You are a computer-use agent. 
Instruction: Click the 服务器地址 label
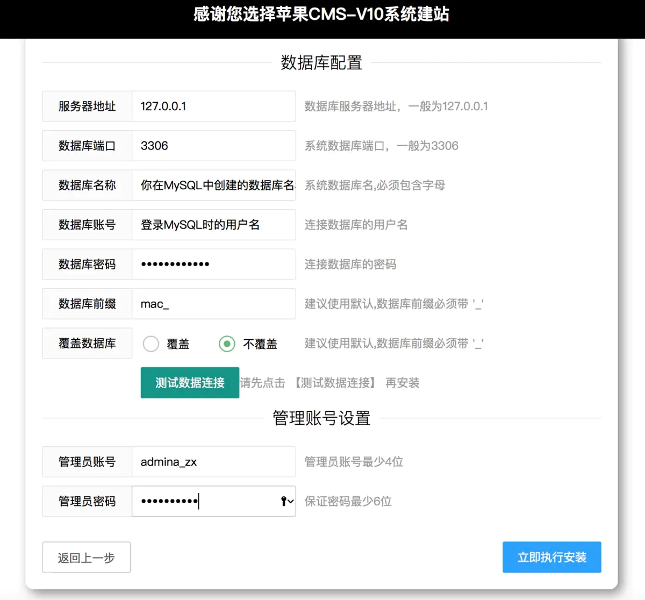point(87,106)
